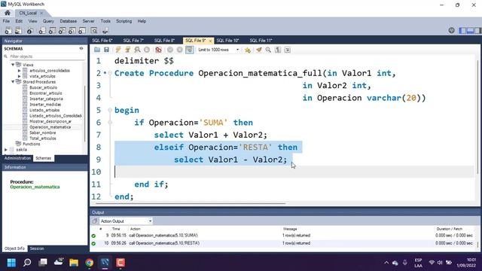
Task: Execute the script with the lightning bolt icon
Action: (118, 50)
